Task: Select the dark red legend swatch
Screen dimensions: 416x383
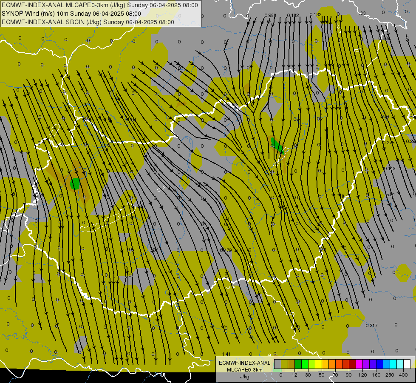Action: (x=353, y=364)
